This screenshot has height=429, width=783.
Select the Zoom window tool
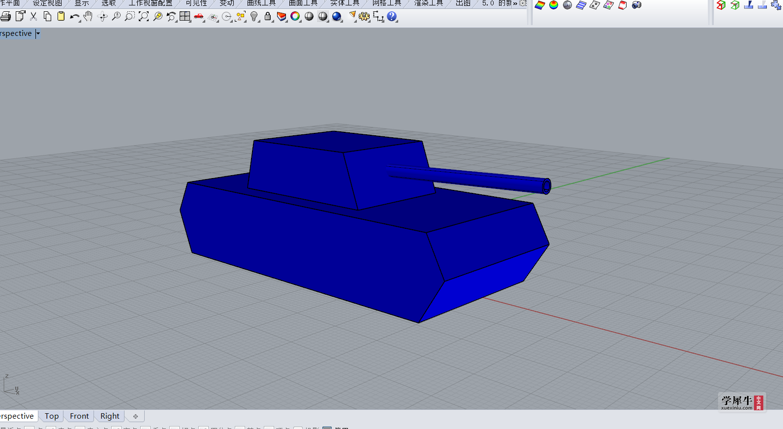tap(130, 16)
